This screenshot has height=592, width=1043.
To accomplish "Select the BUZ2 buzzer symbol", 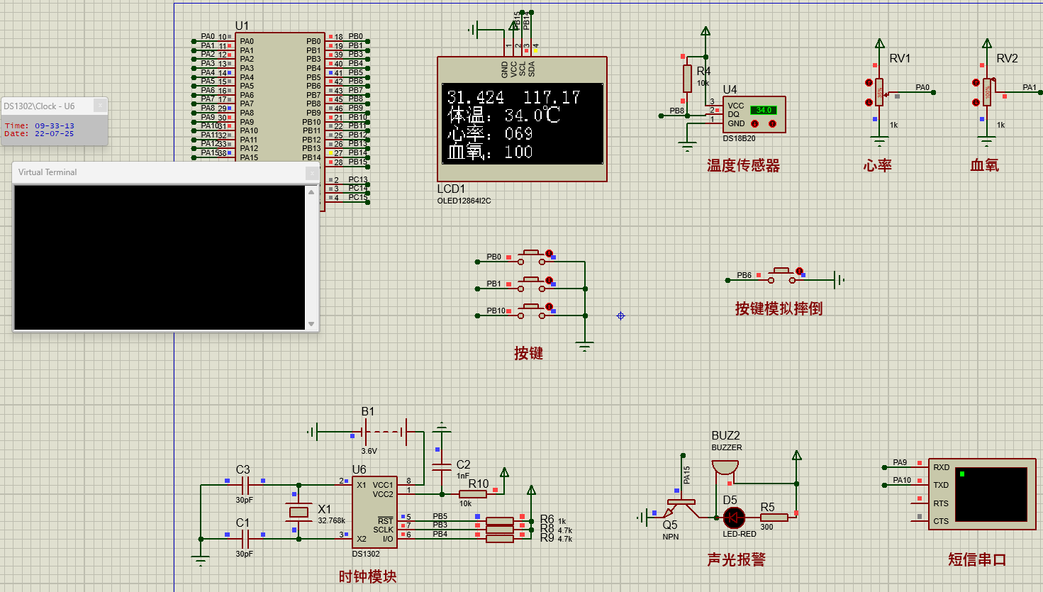I will (725, 468).
